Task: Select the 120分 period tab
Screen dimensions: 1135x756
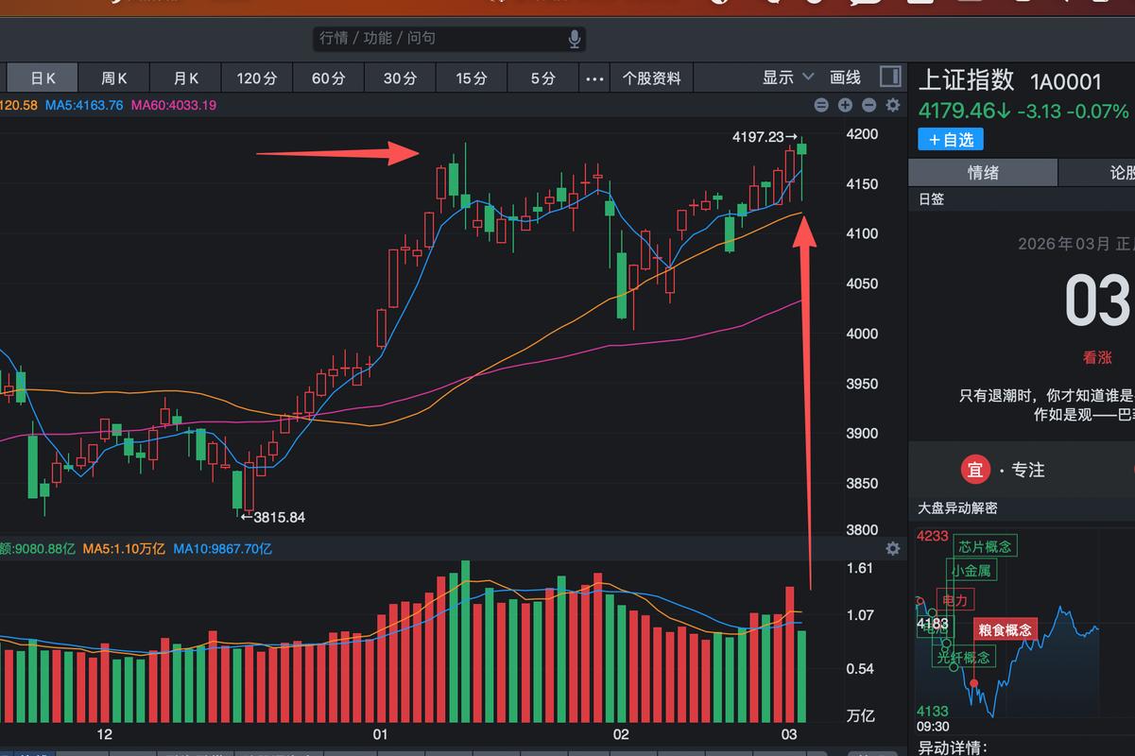Action: (257, 78)
